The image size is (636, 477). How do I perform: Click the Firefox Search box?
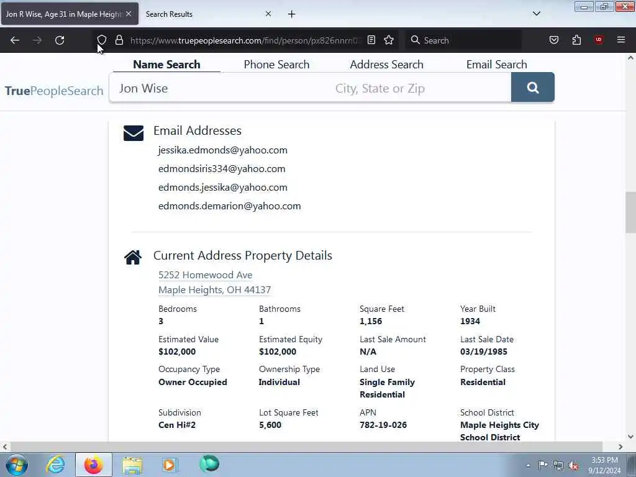tap(462, 40)
